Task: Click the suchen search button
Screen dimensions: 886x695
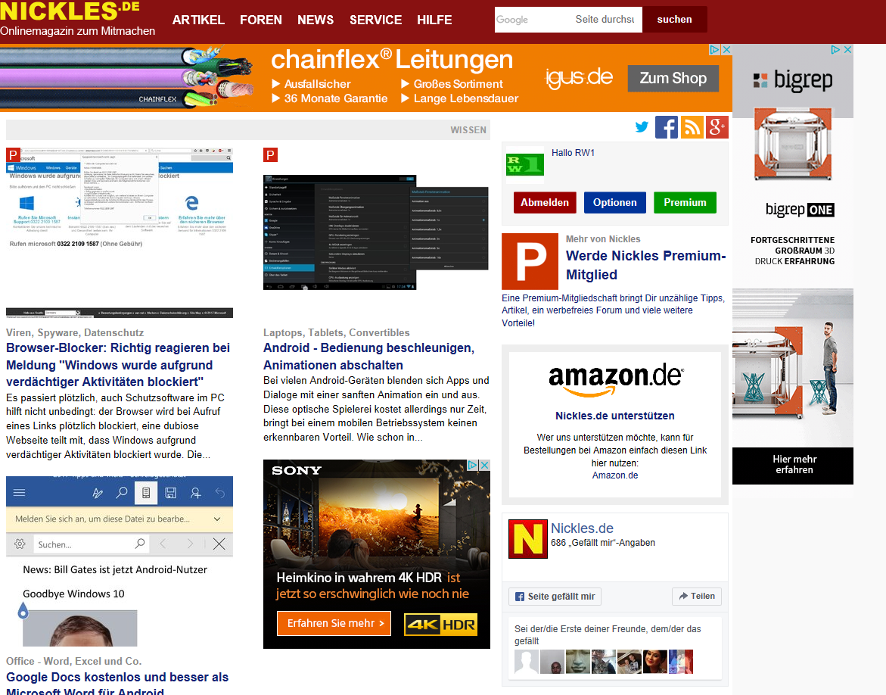Action: 675,19
